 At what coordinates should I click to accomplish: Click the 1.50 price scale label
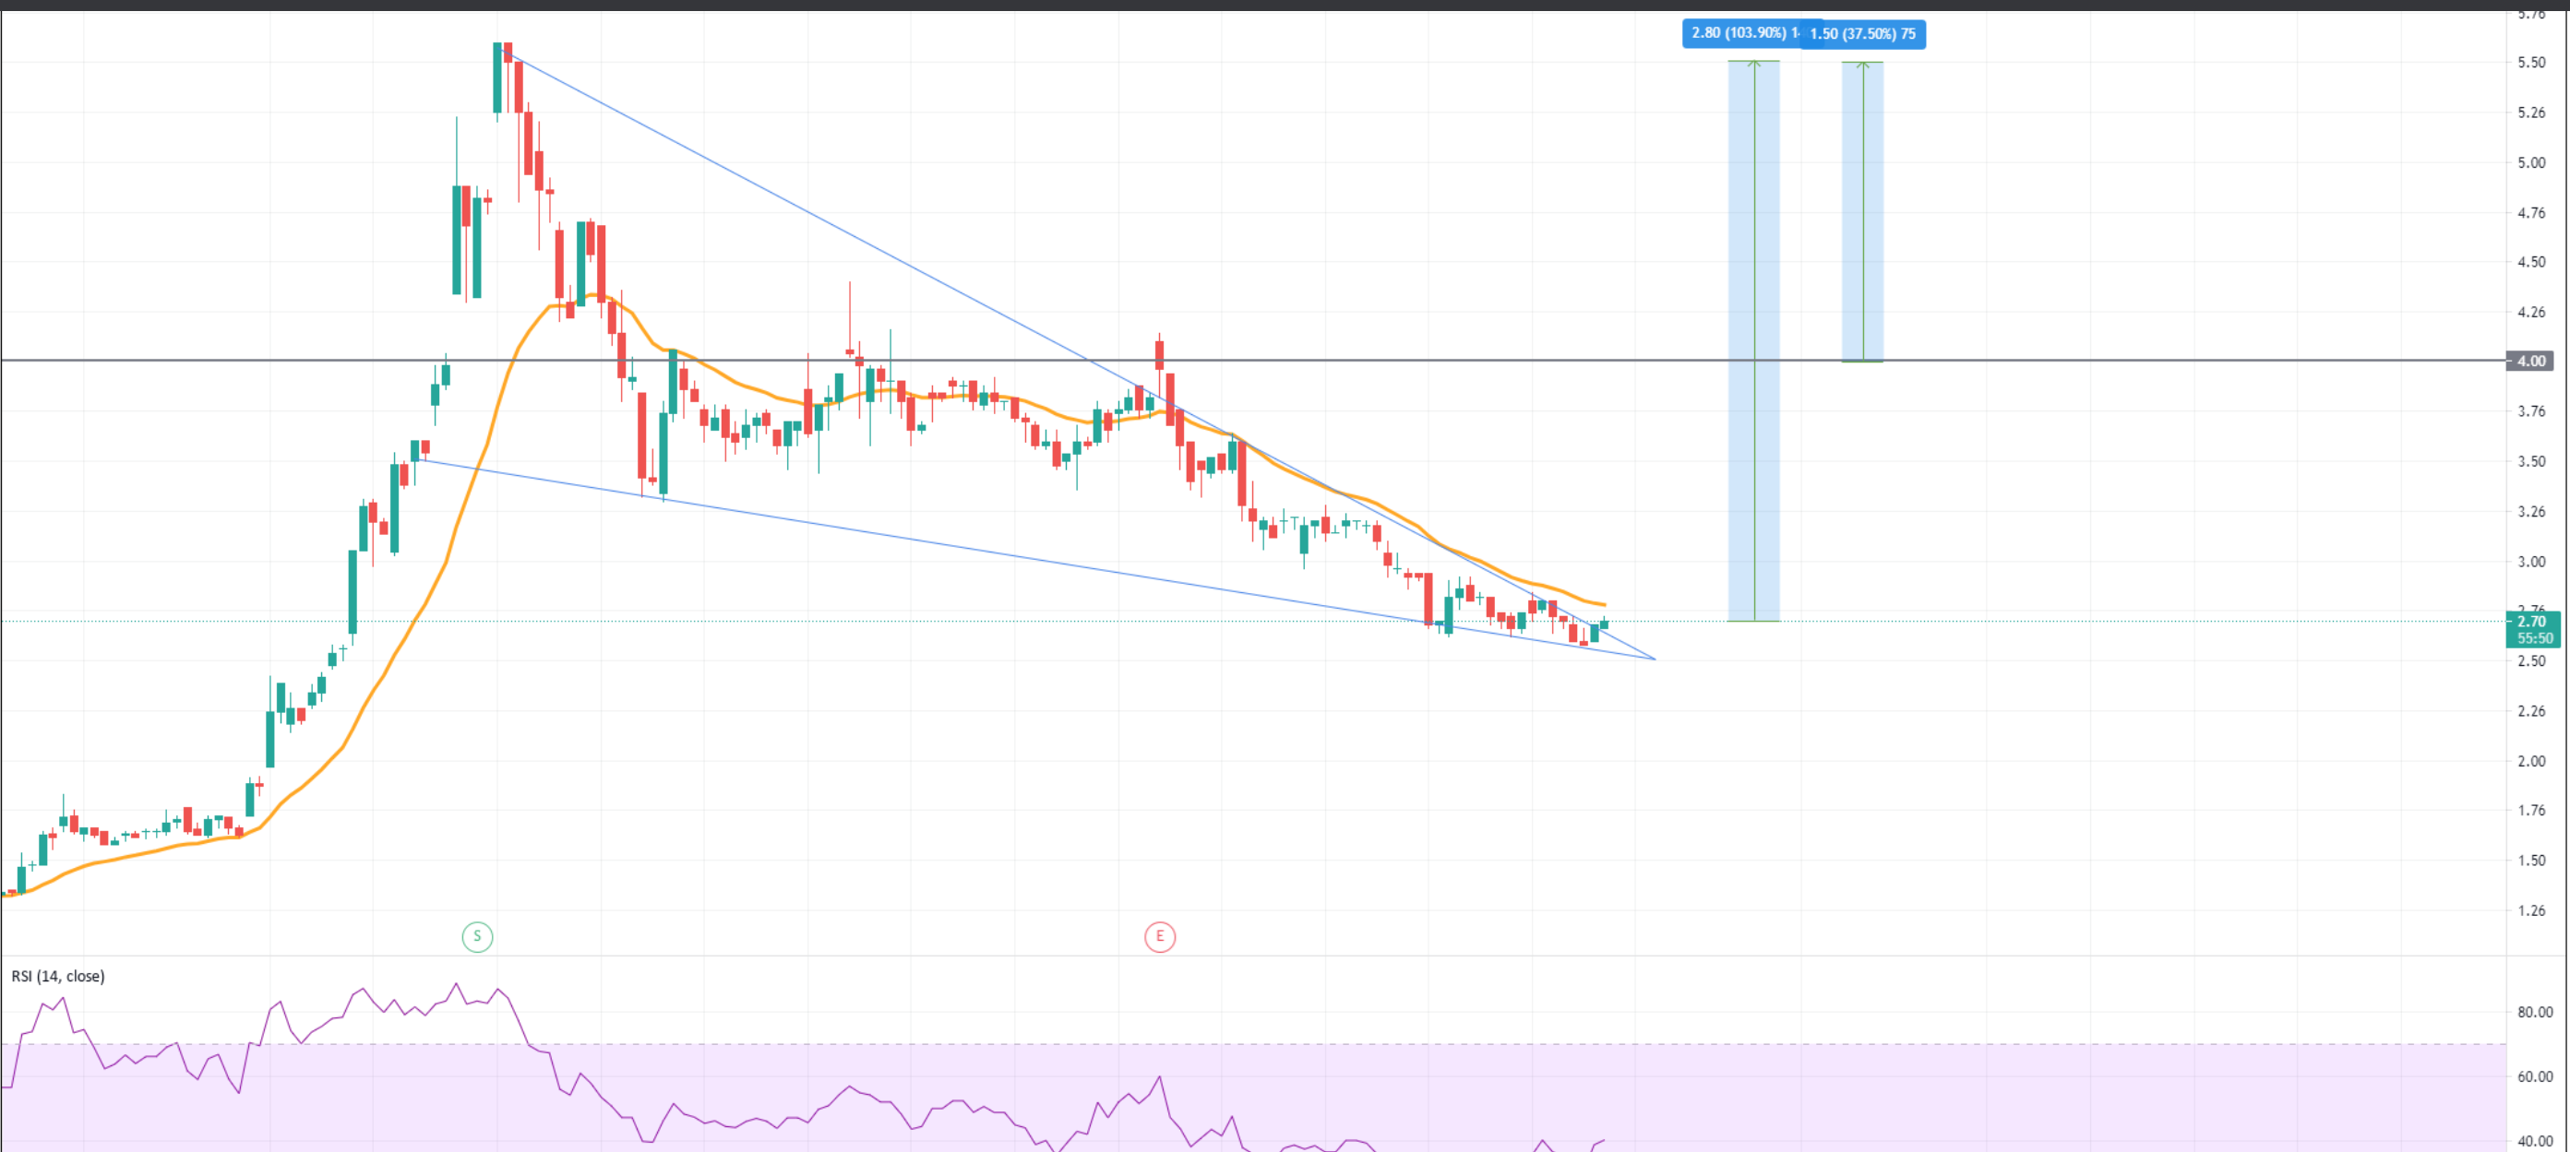pos(2530,860)
